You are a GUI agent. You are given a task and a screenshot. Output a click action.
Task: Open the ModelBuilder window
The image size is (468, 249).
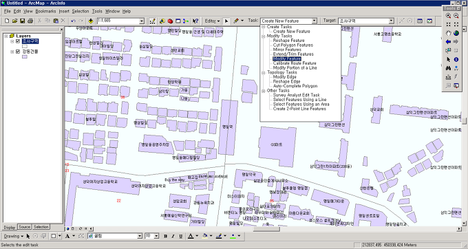186,21
